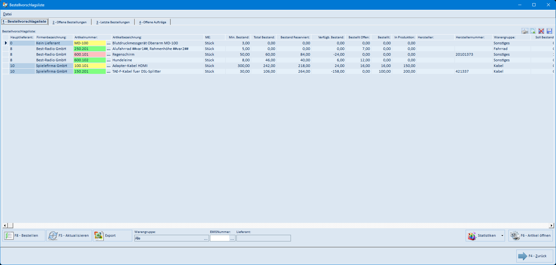Click the Bestand Reserviert column header
Viewport: 556px width, 265px height.
point(294,37)
